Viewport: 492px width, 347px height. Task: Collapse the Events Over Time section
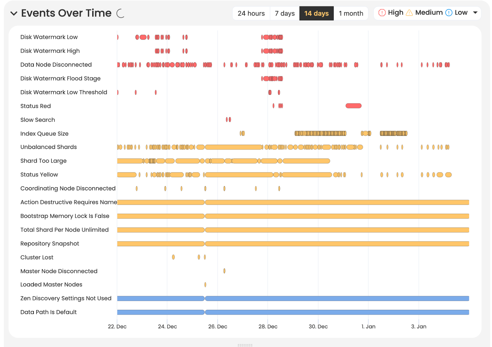pyautogui.click(x=14, y=13)
